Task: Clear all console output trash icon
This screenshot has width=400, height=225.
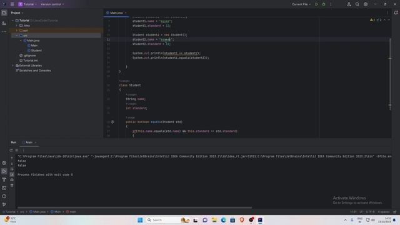Action: point(12,186)
